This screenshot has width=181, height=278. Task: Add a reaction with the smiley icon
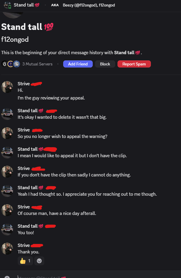click(x=39, y=261)
